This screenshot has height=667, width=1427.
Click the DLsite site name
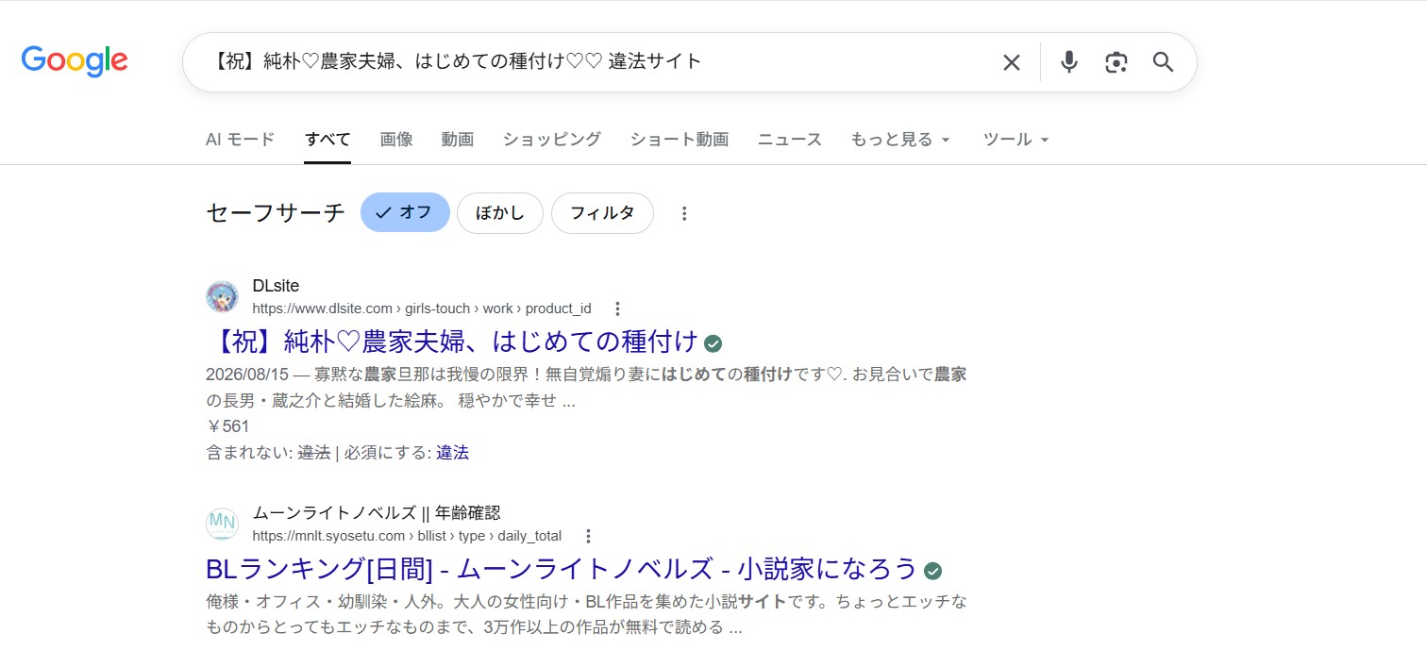click(x=276, y=286)
